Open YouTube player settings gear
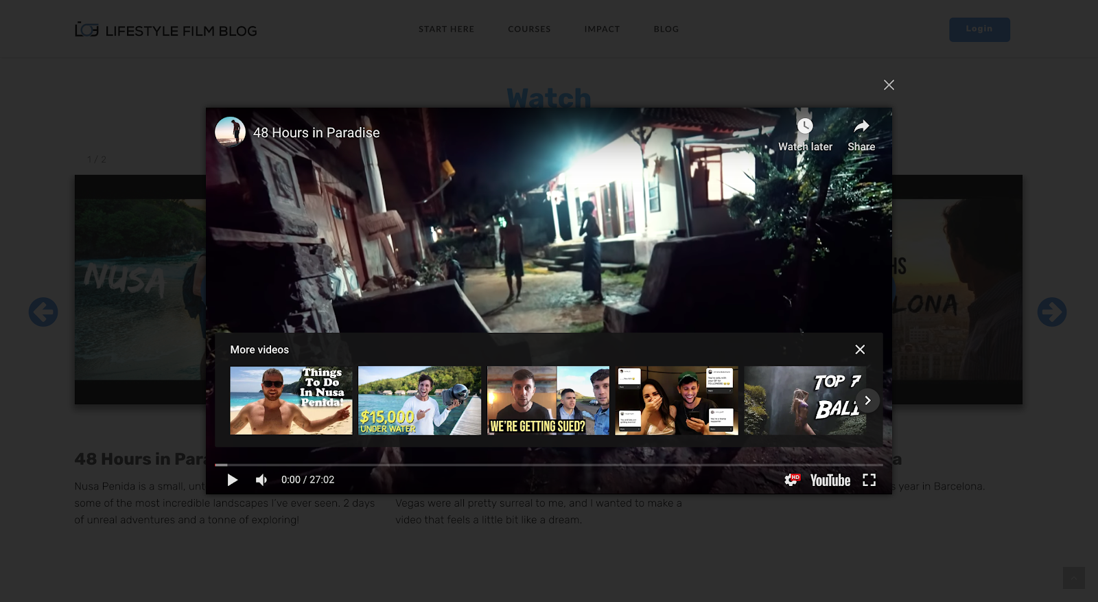 point(792,480)
